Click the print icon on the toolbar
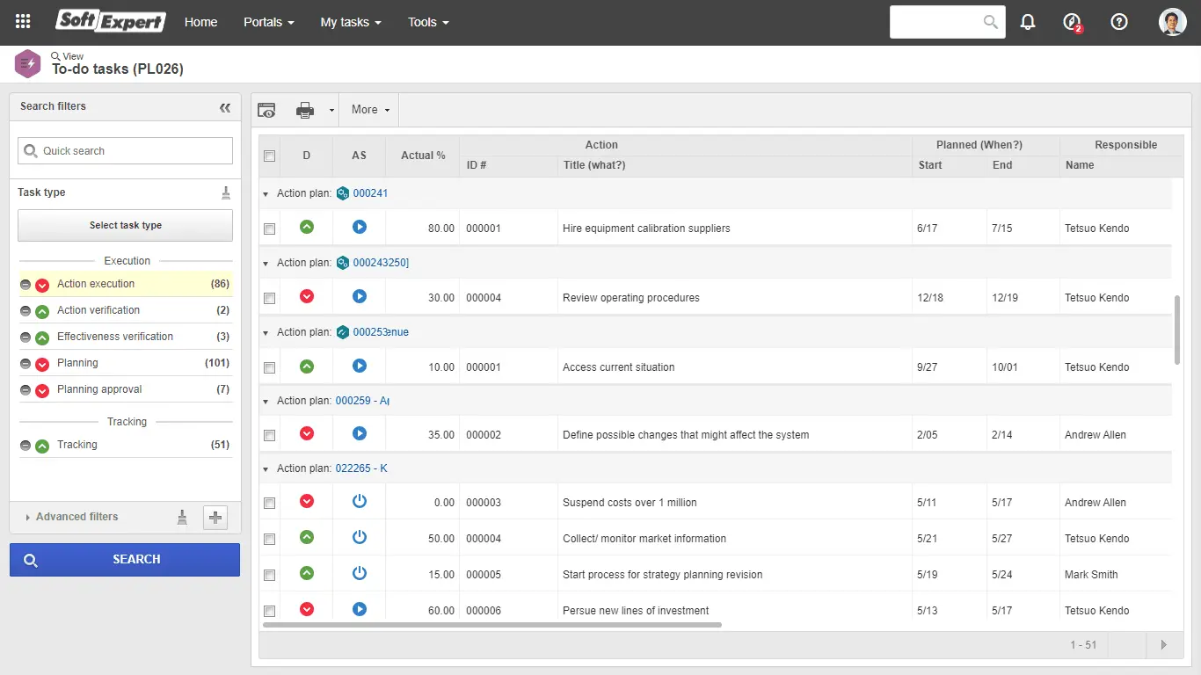Viewport: 1201px width, 675px height. click(x=303, y=109)
